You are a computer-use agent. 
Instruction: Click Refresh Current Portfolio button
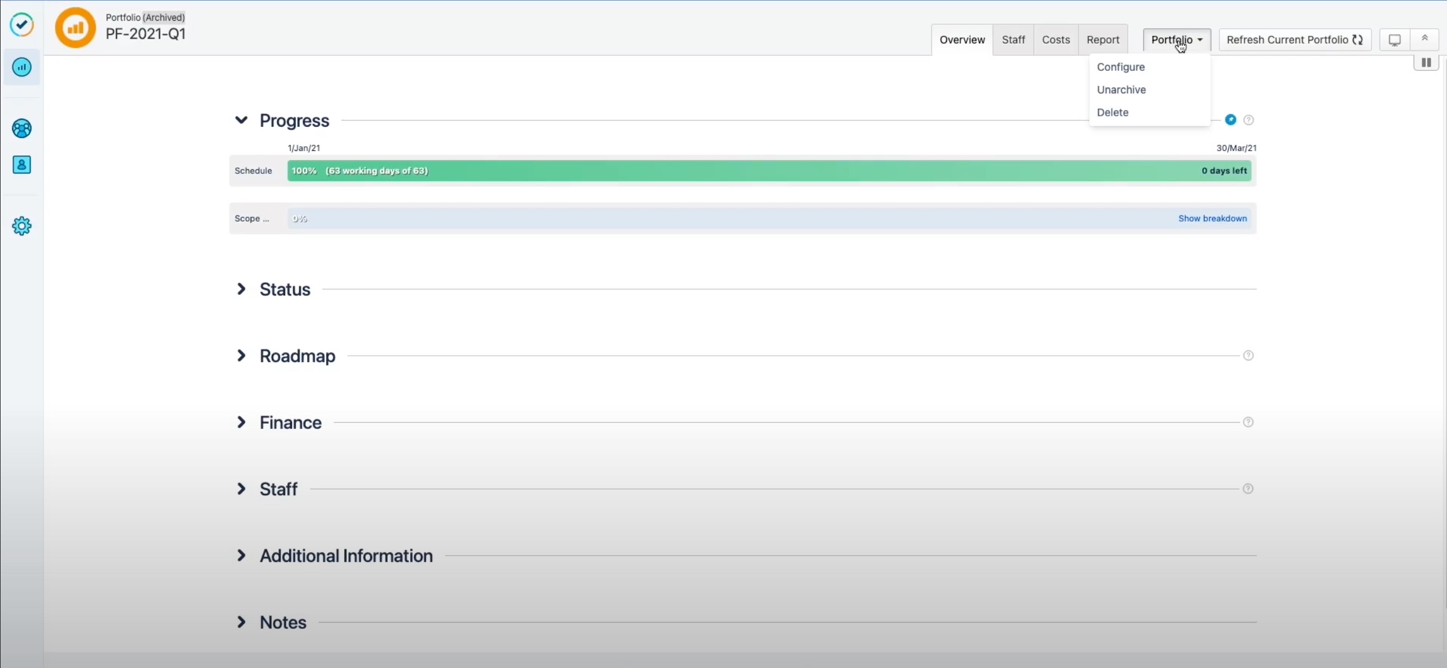click(1294, 40)
